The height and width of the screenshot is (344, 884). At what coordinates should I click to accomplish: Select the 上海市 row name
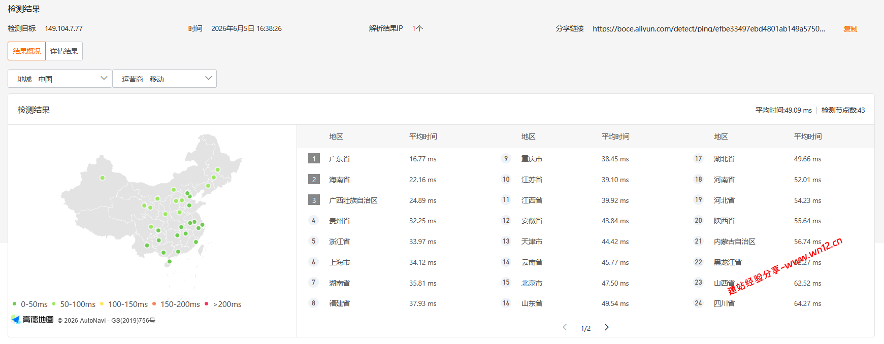click(339, 262)
